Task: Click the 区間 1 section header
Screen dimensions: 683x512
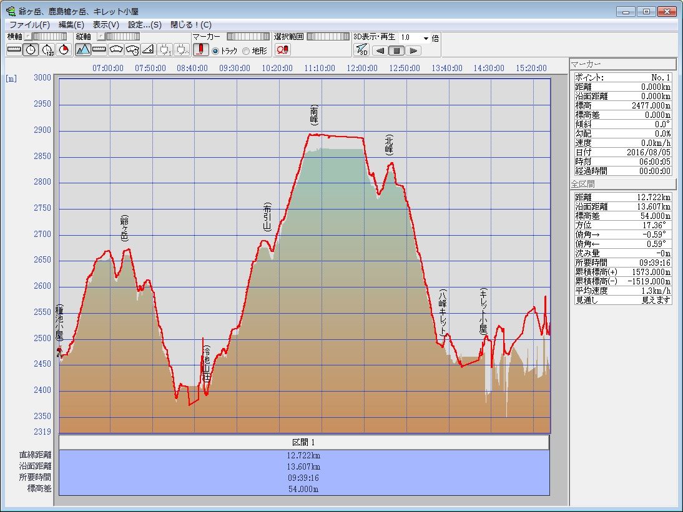Action: click(303, 442)
